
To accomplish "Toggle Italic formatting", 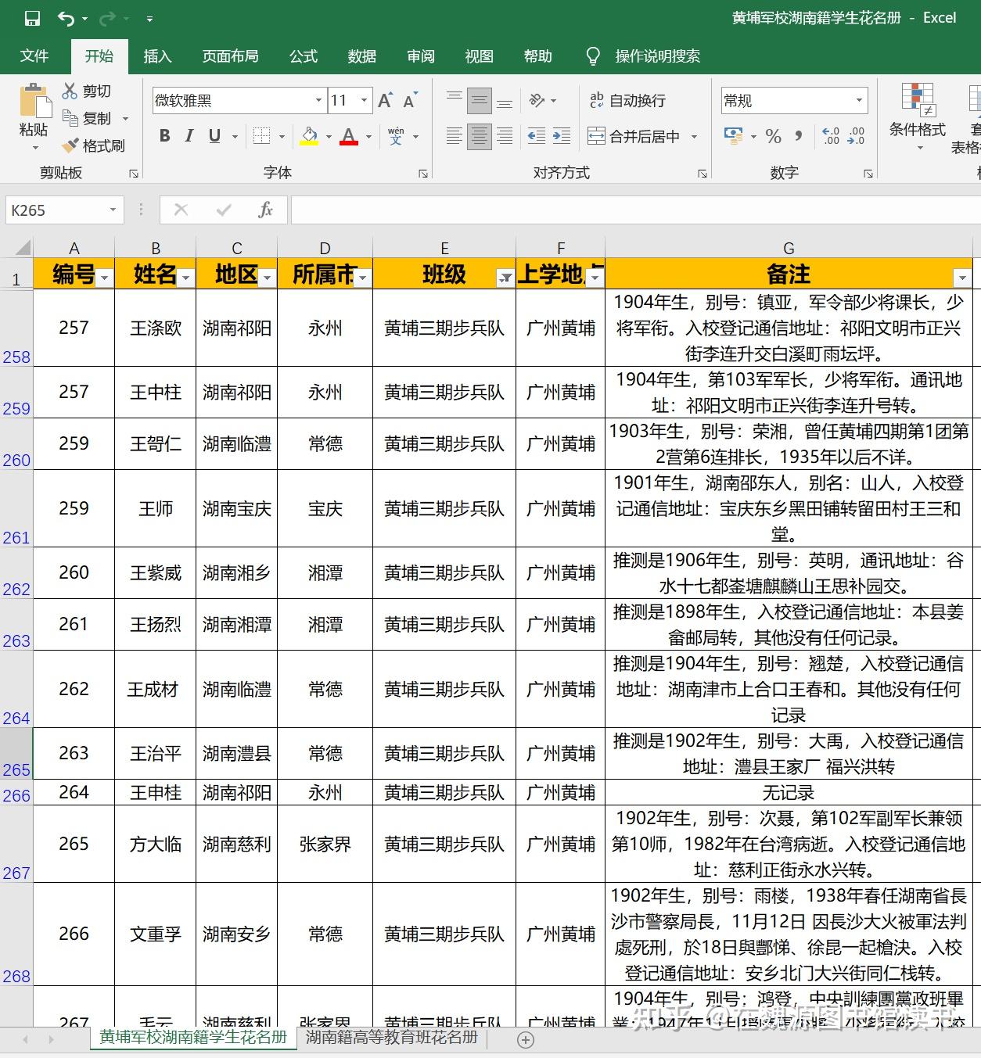I will [x=189, y=136].
